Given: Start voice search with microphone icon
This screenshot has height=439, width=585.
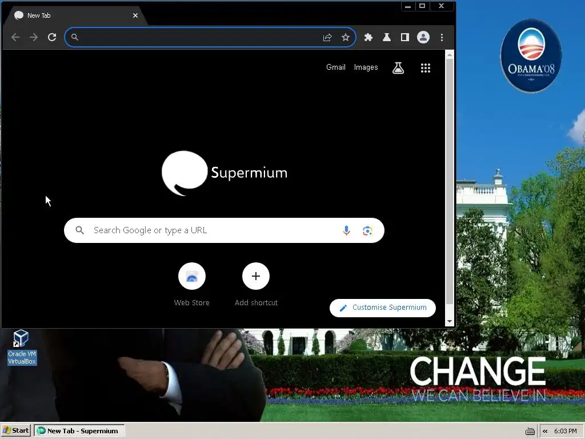Looking at the screenshot, I should [346, 230].
